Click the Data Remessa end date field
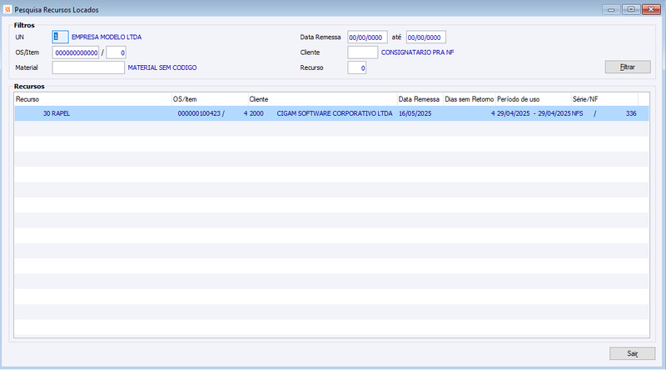The image size is (666, 370). pos(426,37)
